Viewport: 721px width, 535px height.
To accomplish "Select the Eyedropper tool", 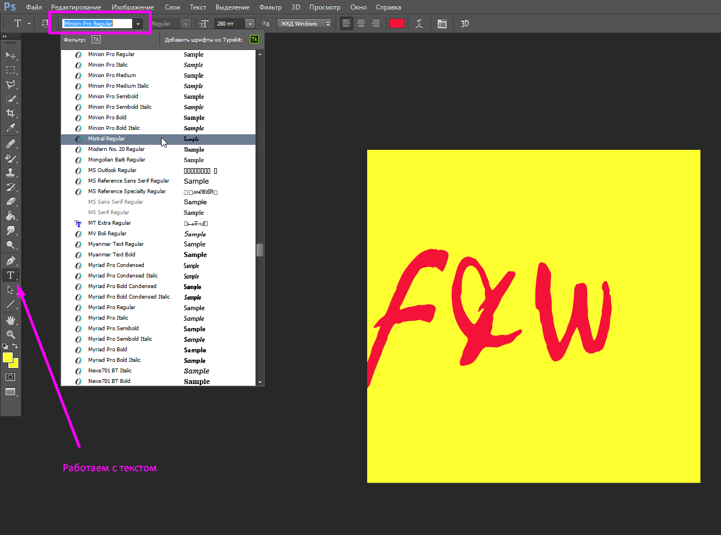I will tap(11, 128).
